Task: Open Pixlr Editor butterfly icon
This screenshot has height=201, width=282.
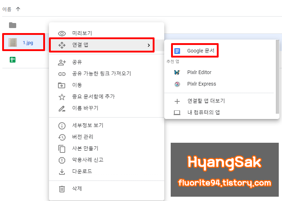Action: point(177,72)
